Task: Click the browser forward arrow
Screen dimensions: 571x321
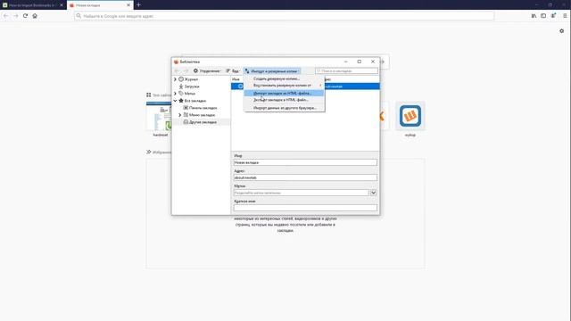Action: [x=16, y=16]
